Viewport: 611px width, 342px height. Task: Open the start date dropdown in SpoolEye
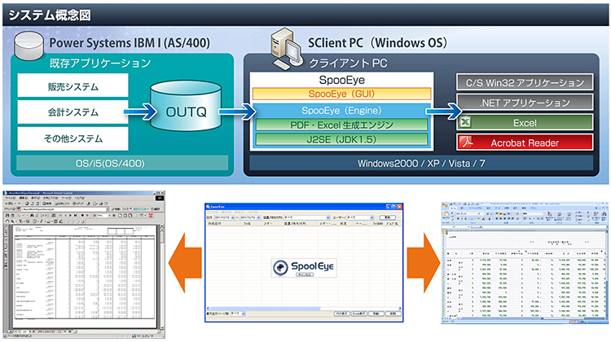coord(233,217)
